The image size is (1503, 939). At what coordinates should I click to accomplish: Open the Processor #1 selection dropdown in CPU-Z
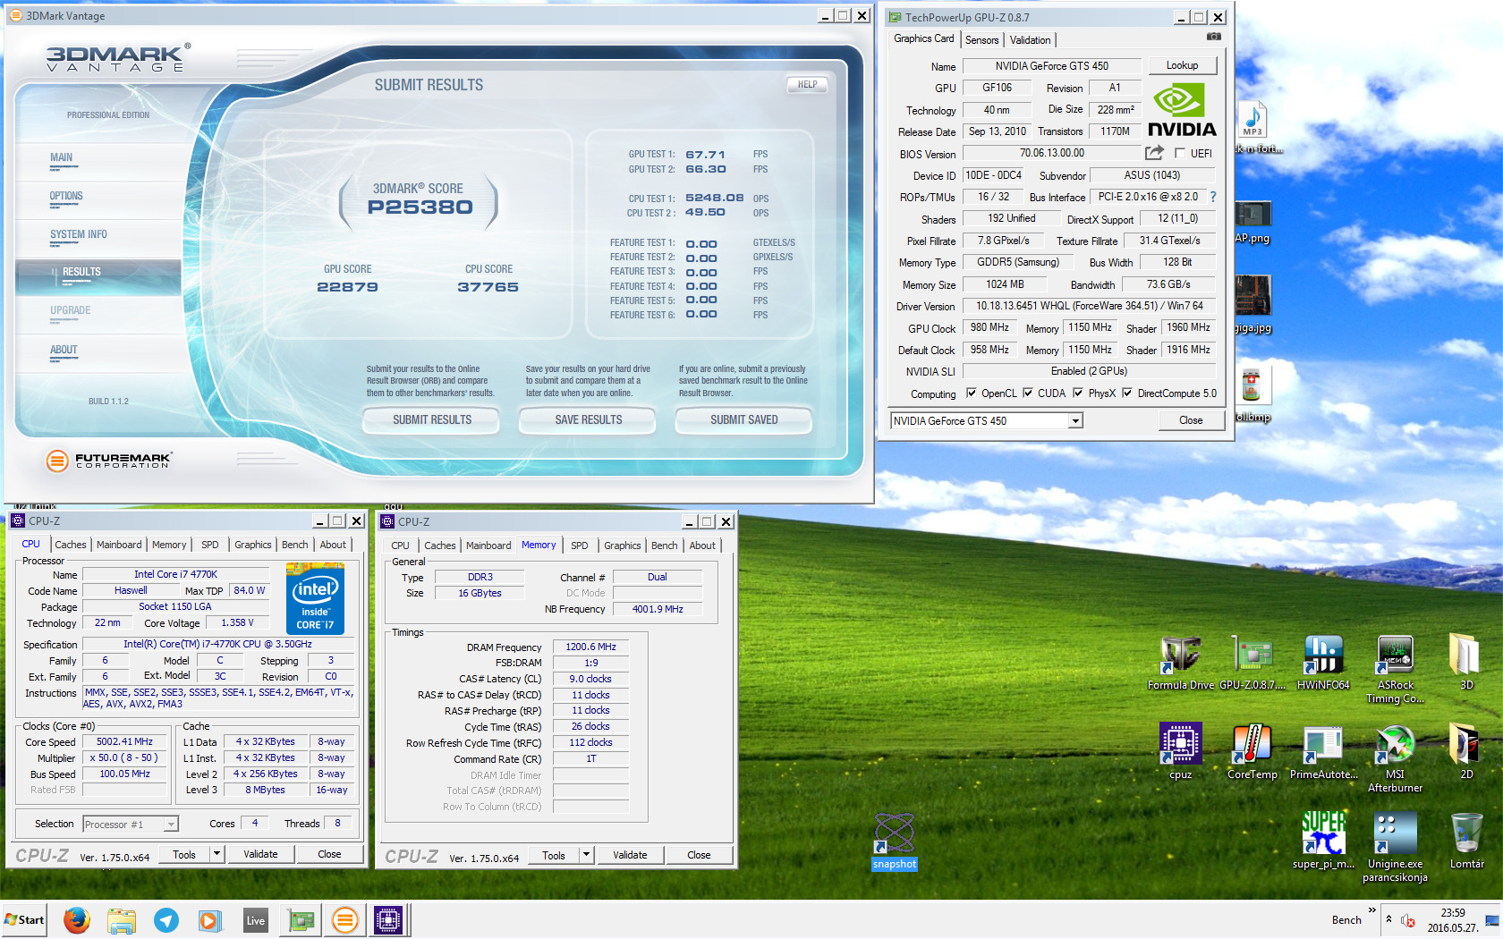(x=171, y=825)
